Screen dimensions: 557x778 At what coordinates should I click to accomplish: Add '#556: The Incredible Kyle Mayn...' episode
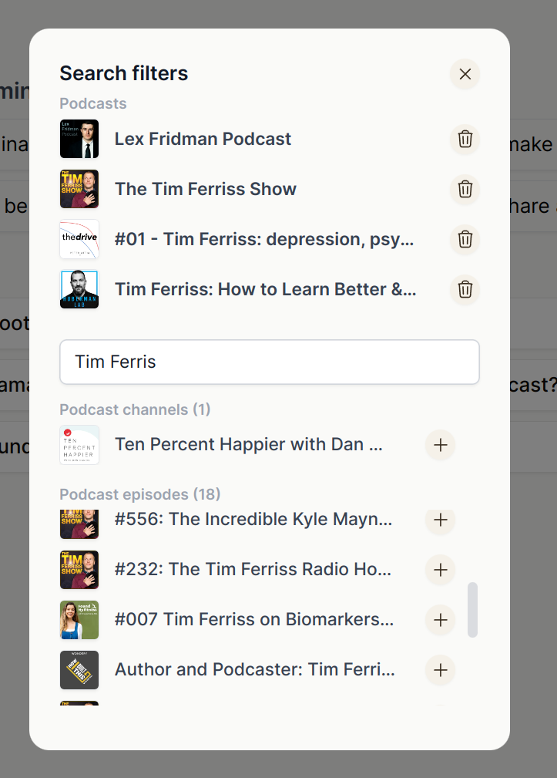pyautogui.click(x=441, y=520)
